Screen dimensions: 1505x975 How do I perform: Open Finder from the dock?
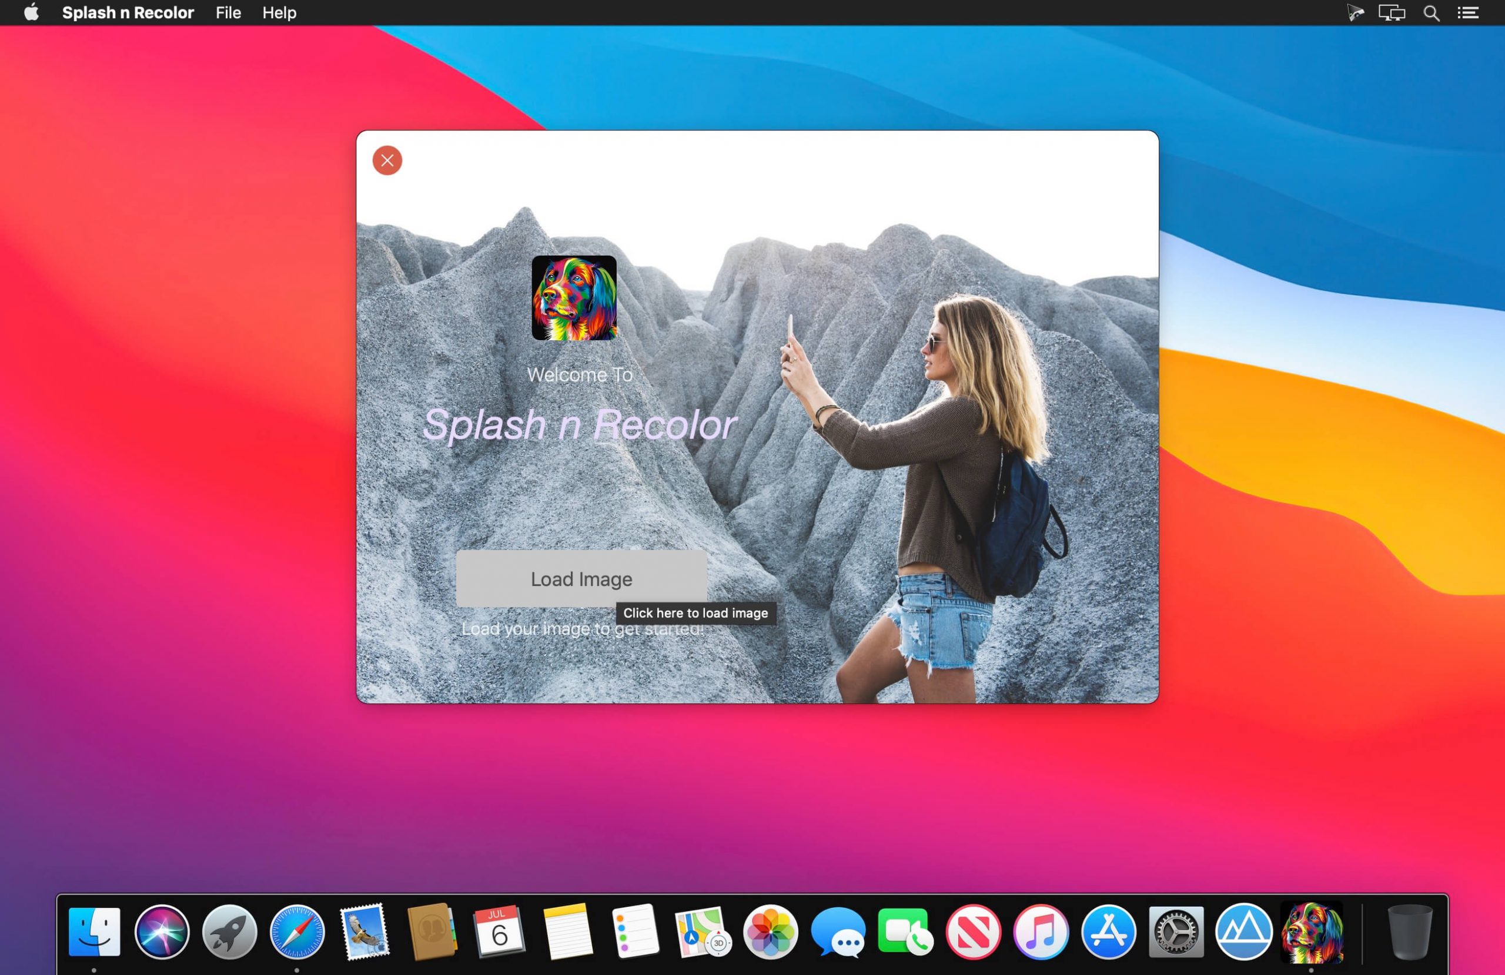[x=94, y=932]
